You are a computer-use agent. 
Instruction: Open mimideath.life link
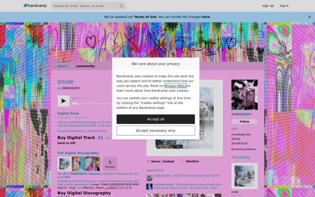coord(240,134)
